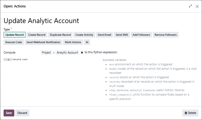Pick the Send Email action type
The width and height of the screenshot is (202, 120).
point(104,35)
